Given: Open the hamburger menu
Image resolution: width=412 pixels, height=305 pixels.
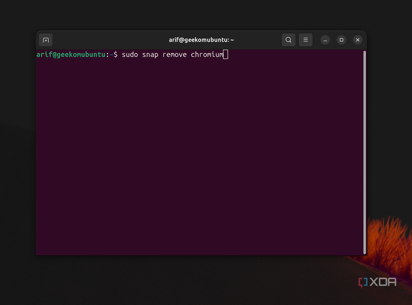Looking at the screenshot, I should click(x=305, y=39).
